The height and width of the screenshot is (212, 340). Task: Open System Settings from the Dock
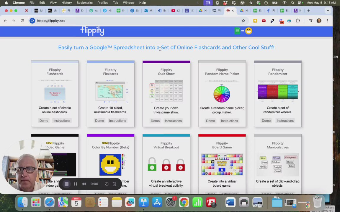(170, 203)
